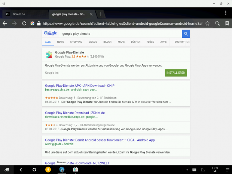The width and height of the screenshot is (232, 174).
Task: Open the VIDEOS results tab
Action: (93, 42)
